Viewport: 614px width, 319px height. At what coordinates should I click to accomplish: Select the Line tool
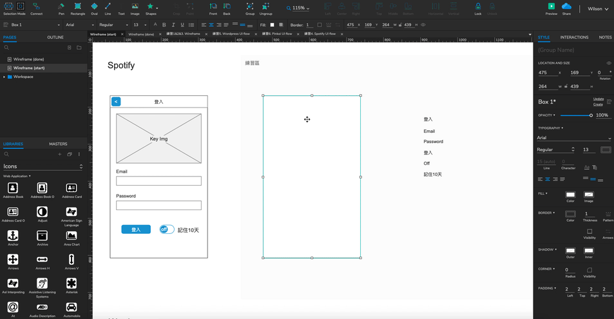point(108,8)
